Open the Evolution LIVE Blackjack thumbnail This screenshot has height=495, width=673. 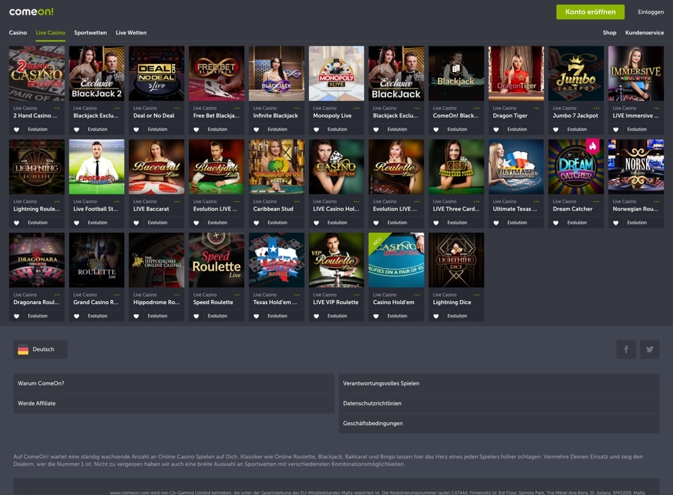point(216,167)
